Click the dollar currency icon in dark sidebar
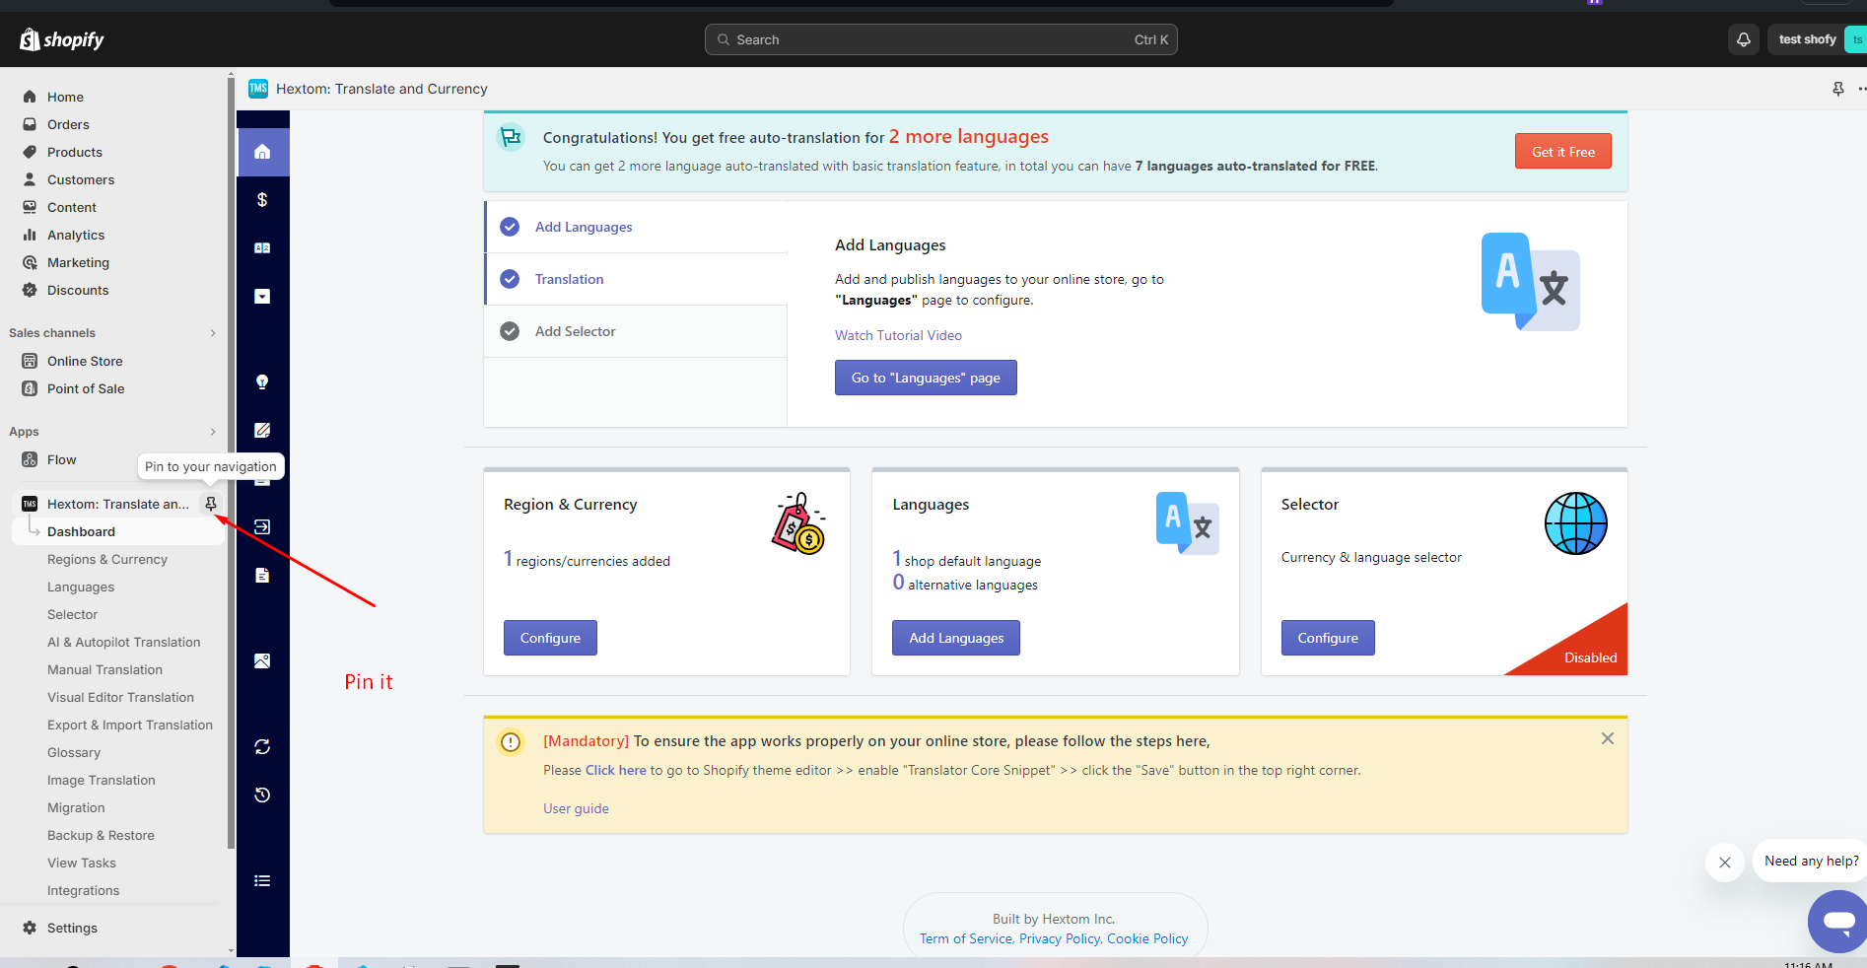Viewport: 1867px width, 968px height. tap(262, 200)
